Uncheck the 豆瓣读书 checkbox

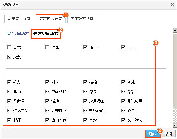tap(47, 111)
